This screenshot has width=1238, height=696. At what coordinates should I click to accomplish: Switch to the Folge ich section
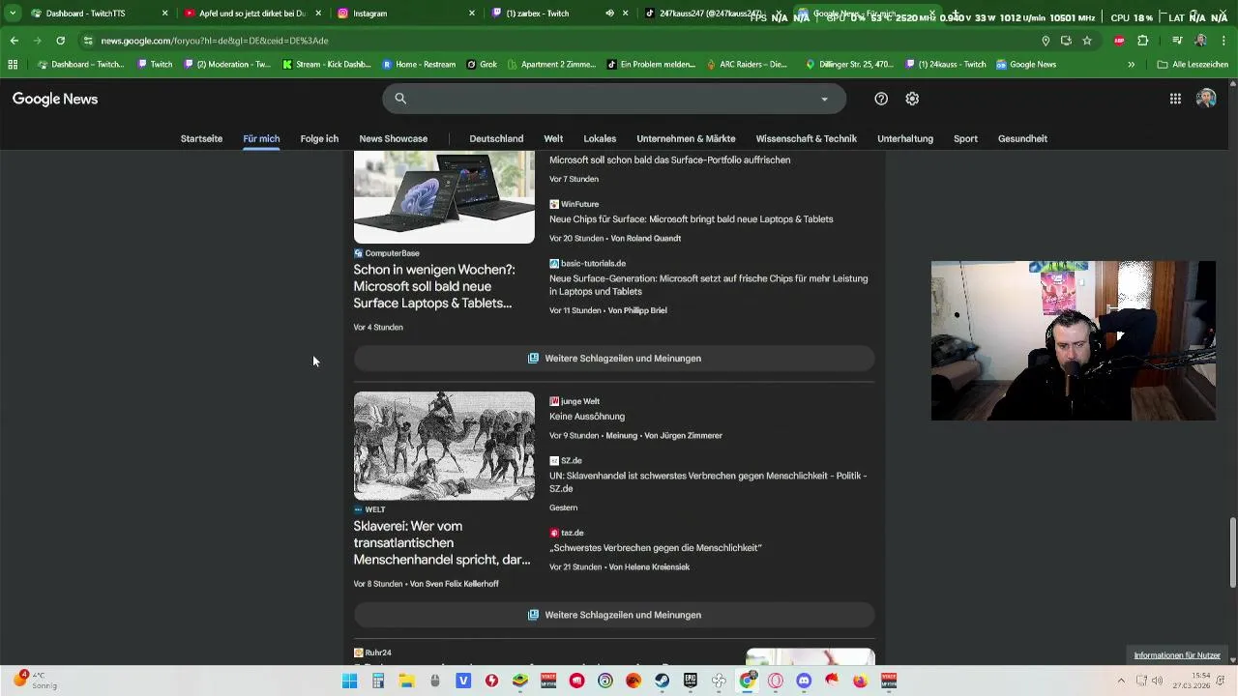pyautogui.click(x=319, y=138)
